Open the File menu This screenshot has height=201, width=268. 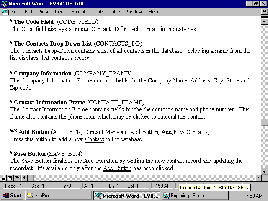coord(15,12)
